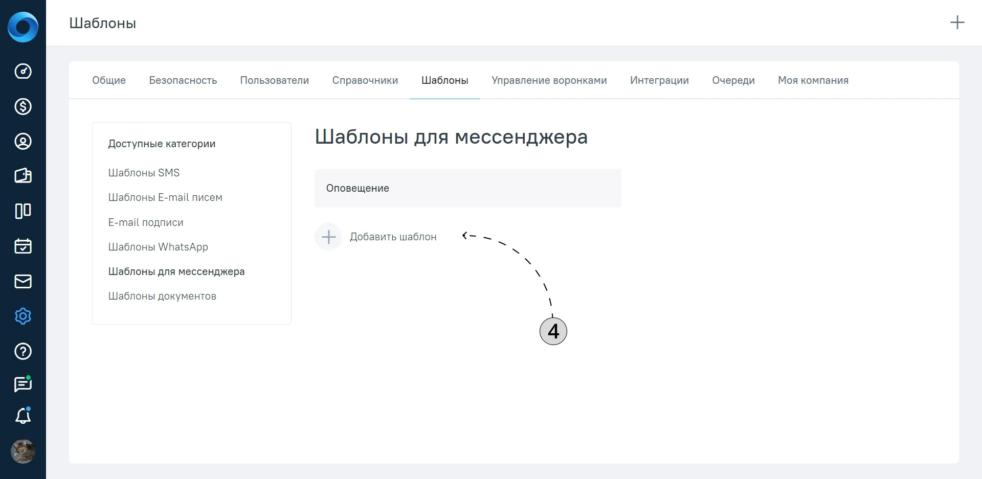Viewport: 982px width, 479px height.
Task: Select Шаблоны SMS category
Action: point(144,173)
